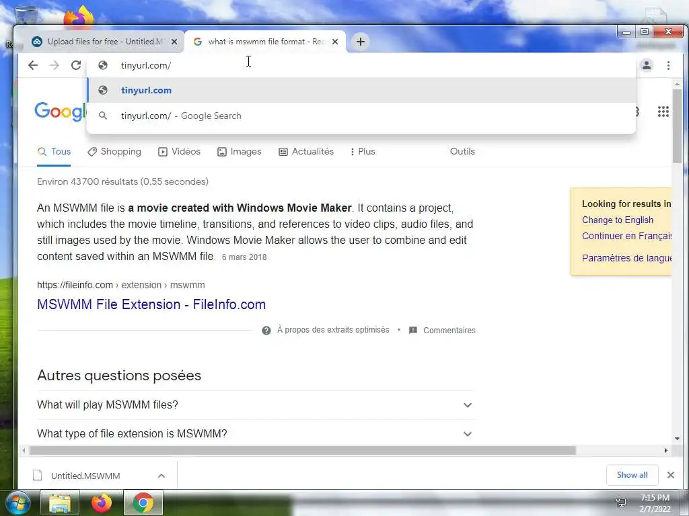Click the vertical scrollbar thumb
The height and width of the screenshot is (516, 689).
tap(677, 126)
